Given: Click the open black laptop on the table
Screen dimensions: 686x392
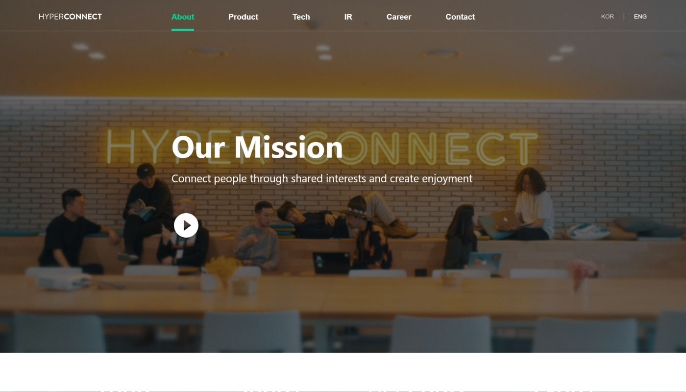Looking at the screenshot, I should [331, 263].
